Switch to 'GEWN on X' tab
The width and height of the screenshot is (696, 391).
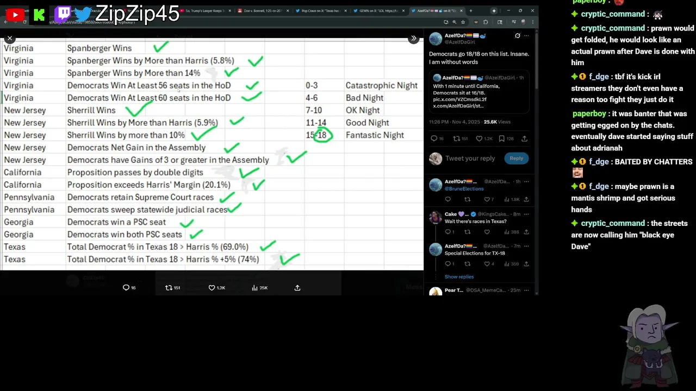coord(378,10)
